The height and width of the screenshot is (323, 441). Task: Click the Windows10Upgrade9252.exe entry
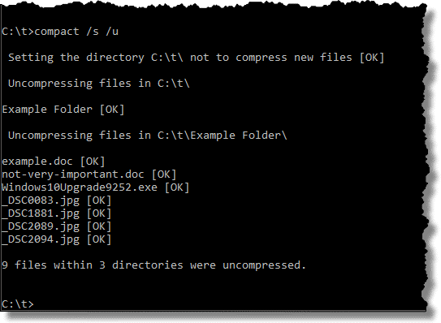80,187
